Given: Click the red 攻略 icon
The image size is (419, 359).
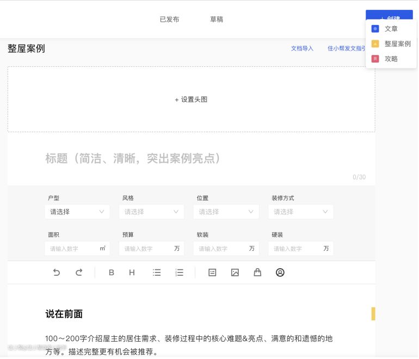Looking at the screenshot, I should [x=375, y=59].
